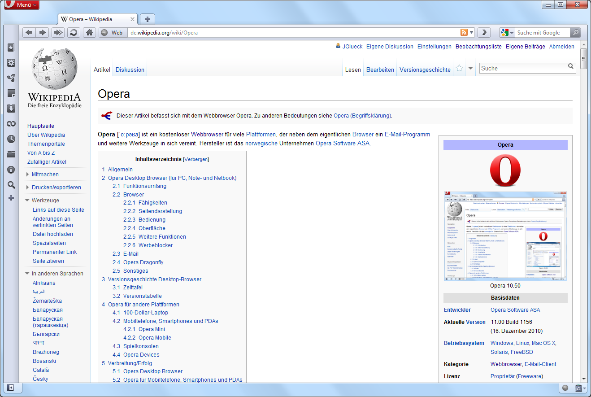Open the Zufälliger Artikel link

pos(47,162)
